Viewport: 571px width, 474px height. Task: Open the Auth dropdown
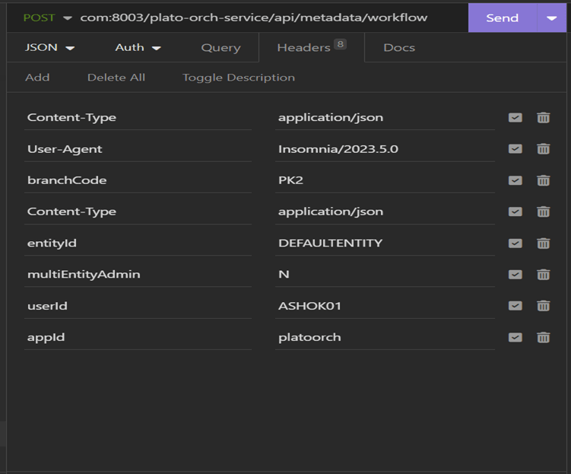(138, 47)
